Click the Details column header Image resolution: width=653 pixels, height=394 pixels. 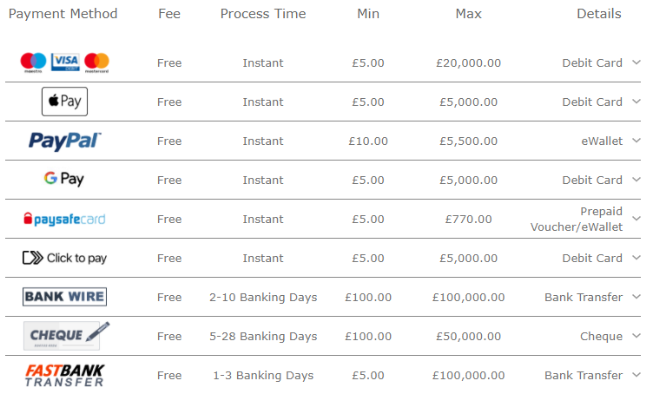[x=599, y=14]
